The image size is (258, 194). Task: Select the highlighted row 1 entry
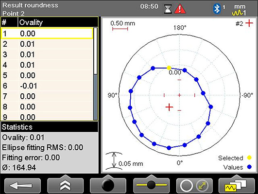click(47, 34)
